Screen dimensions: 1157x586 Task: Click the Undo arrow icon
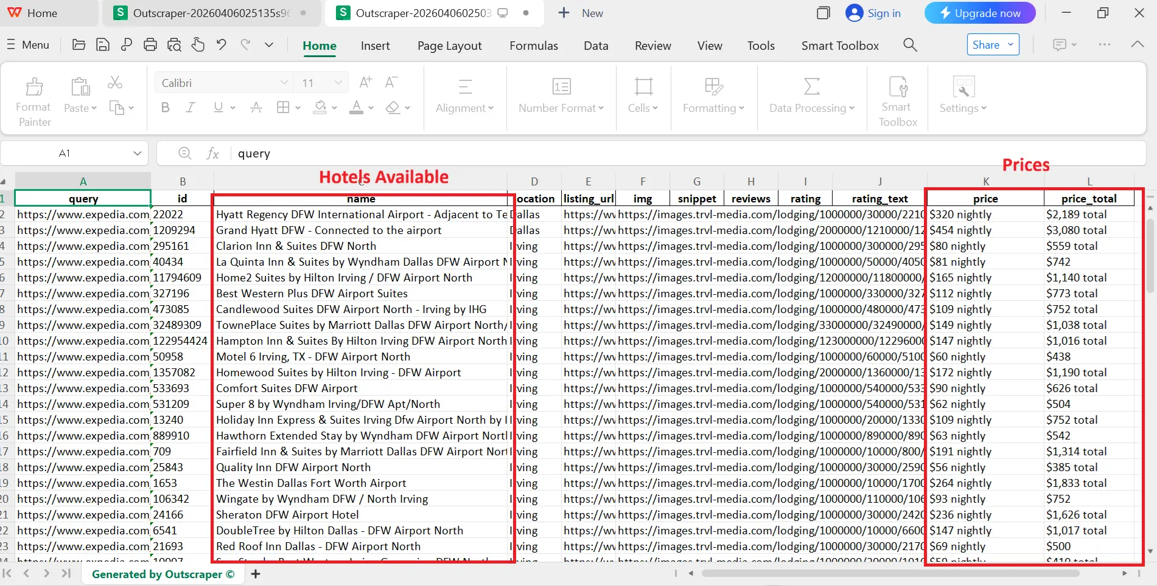pyautogui.click(x=222, y=44)
